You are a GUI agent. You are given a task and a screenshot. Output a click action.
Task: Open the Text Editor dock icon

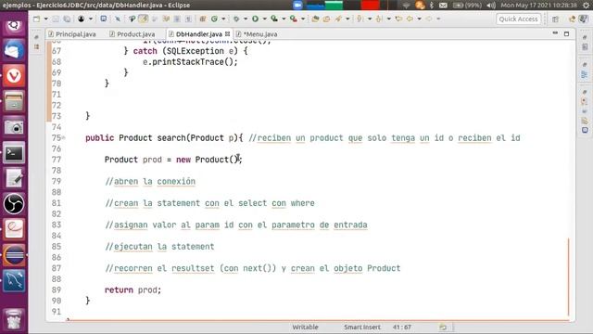tap(14, 178)
